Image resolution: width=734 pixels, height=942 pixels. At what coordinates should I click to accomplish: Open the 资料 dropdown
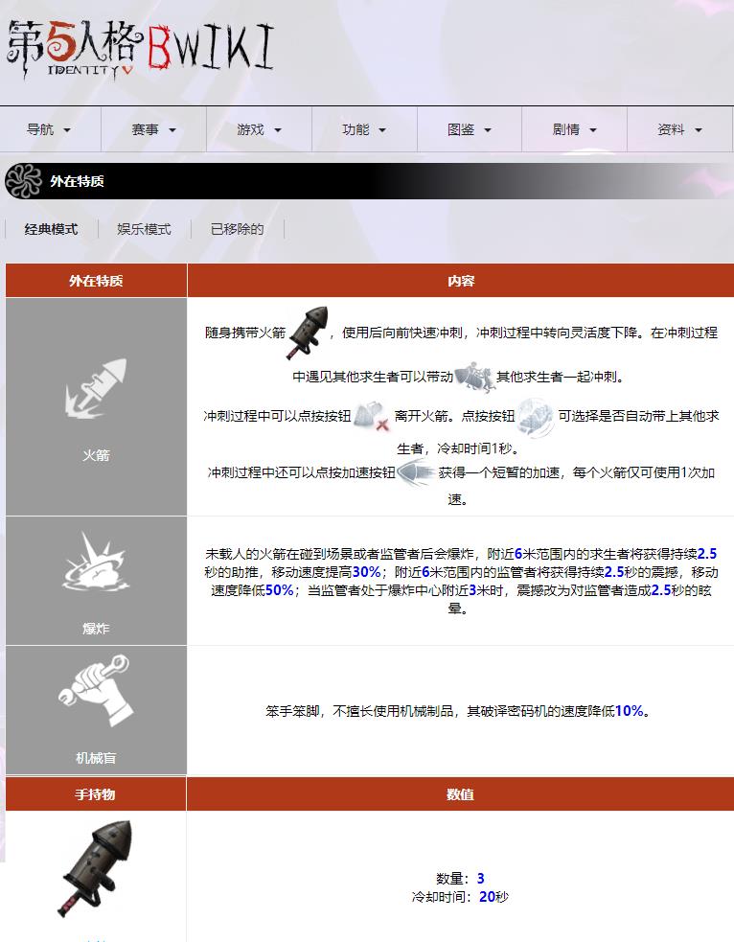tap(679, 129)
